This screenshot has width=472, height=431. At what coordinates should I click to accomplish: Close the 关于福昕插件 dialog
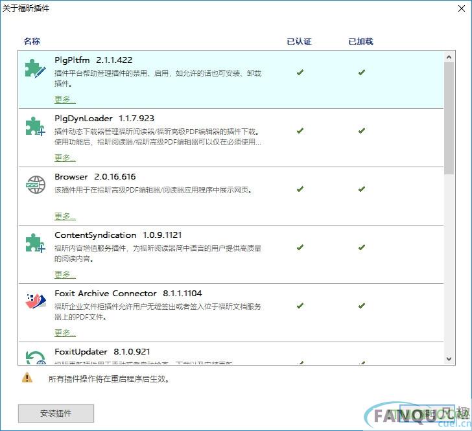point(462,8)
